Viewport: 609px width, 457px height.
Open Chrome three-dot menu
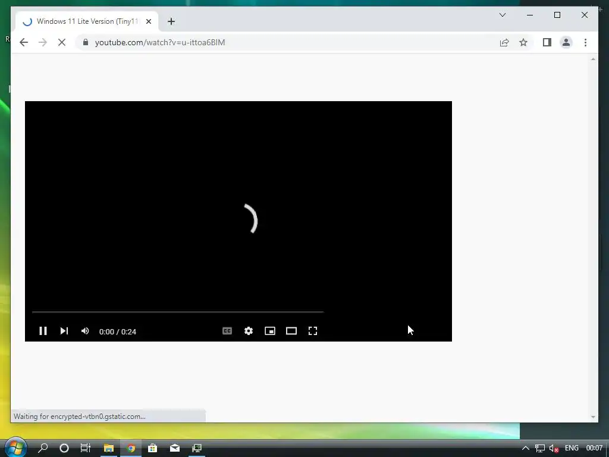pos(585,42)
